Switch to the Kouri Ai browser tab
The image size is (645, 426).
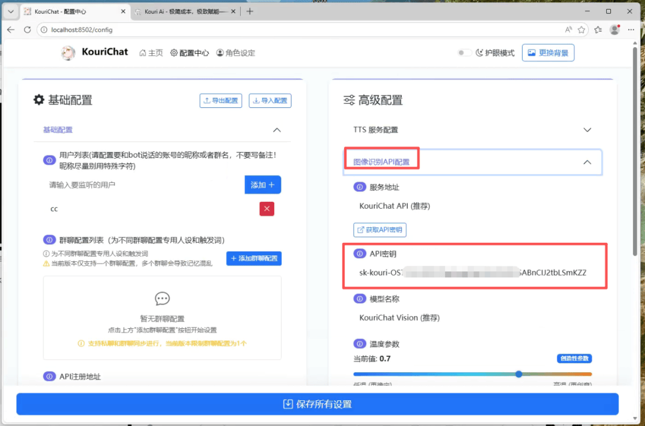185,11
